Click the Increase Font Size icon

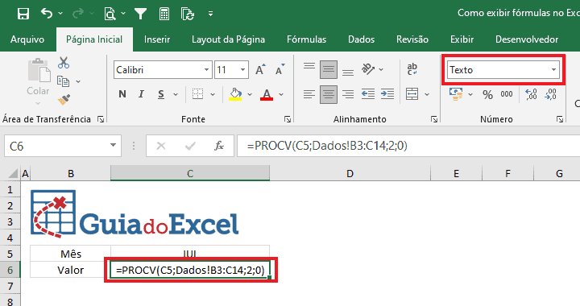pyautogui.click(x=260, y=69)
